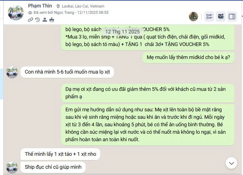This screenshot has width=243, height=175.
Task: Click the Laokai, Lào Cai, Vietnam location
Action: click(x=83, y=6)
